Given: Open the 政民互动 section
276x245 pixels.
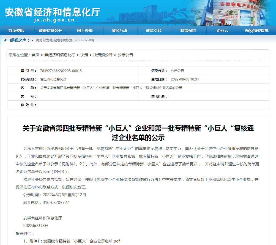Looking at the screenshot, I should click(x=120, y=31).
